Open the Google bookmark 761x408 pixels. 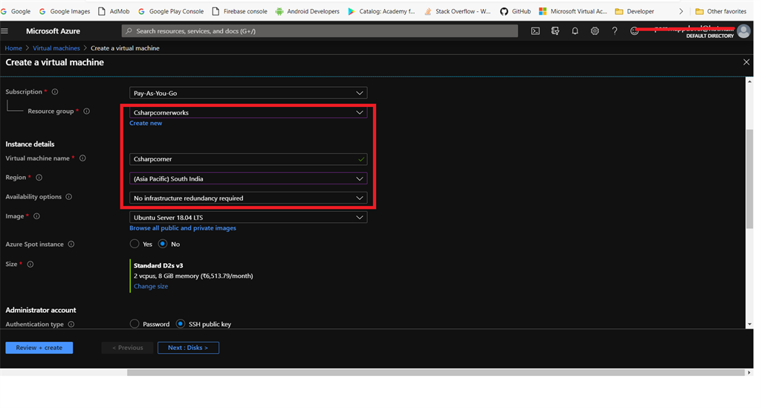tap(16, 11)
